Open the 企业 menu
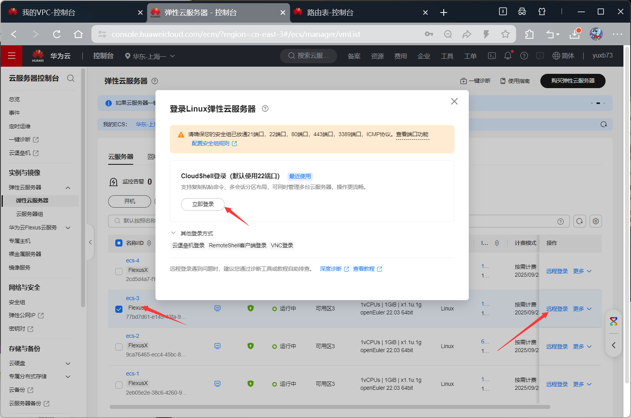Screen dimensions: 631x418 point(424,56)
